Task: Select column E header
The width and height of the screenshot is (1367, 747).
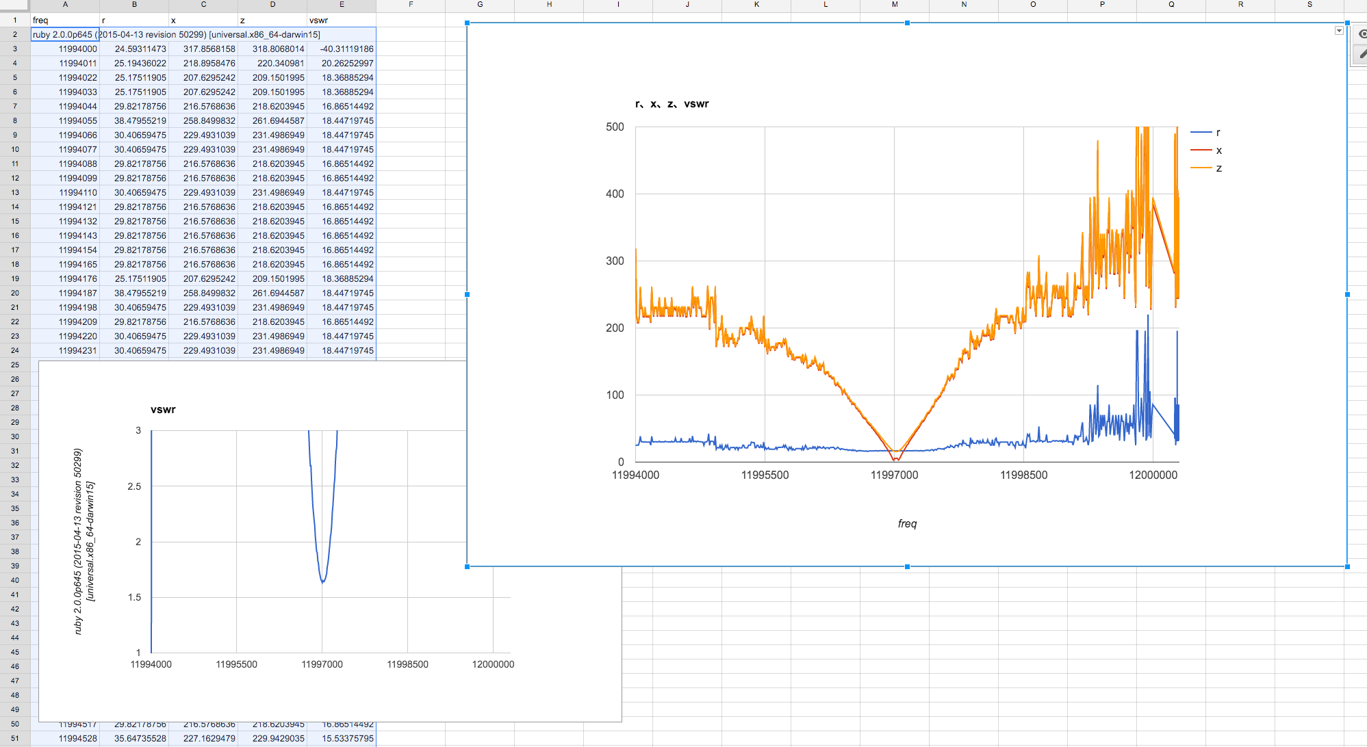Action: coord(342,5)
